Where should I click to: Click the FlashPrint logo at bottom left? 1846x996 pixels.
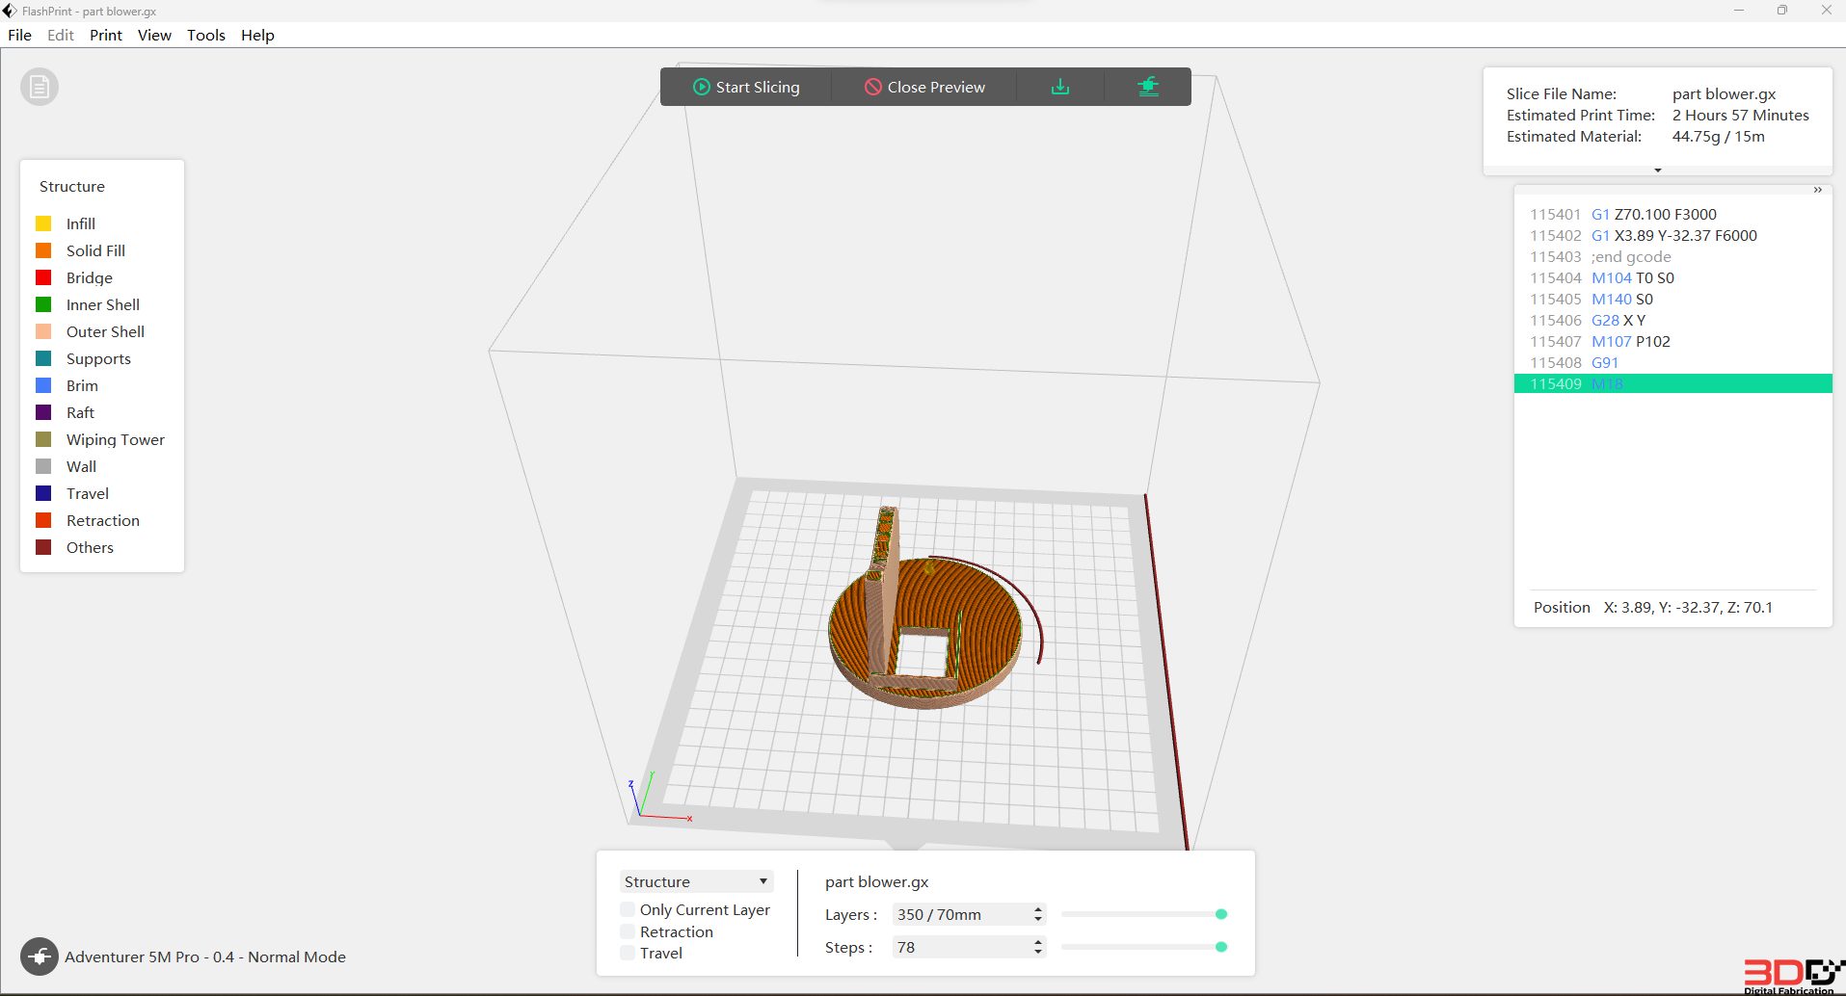tap(40, 957)
